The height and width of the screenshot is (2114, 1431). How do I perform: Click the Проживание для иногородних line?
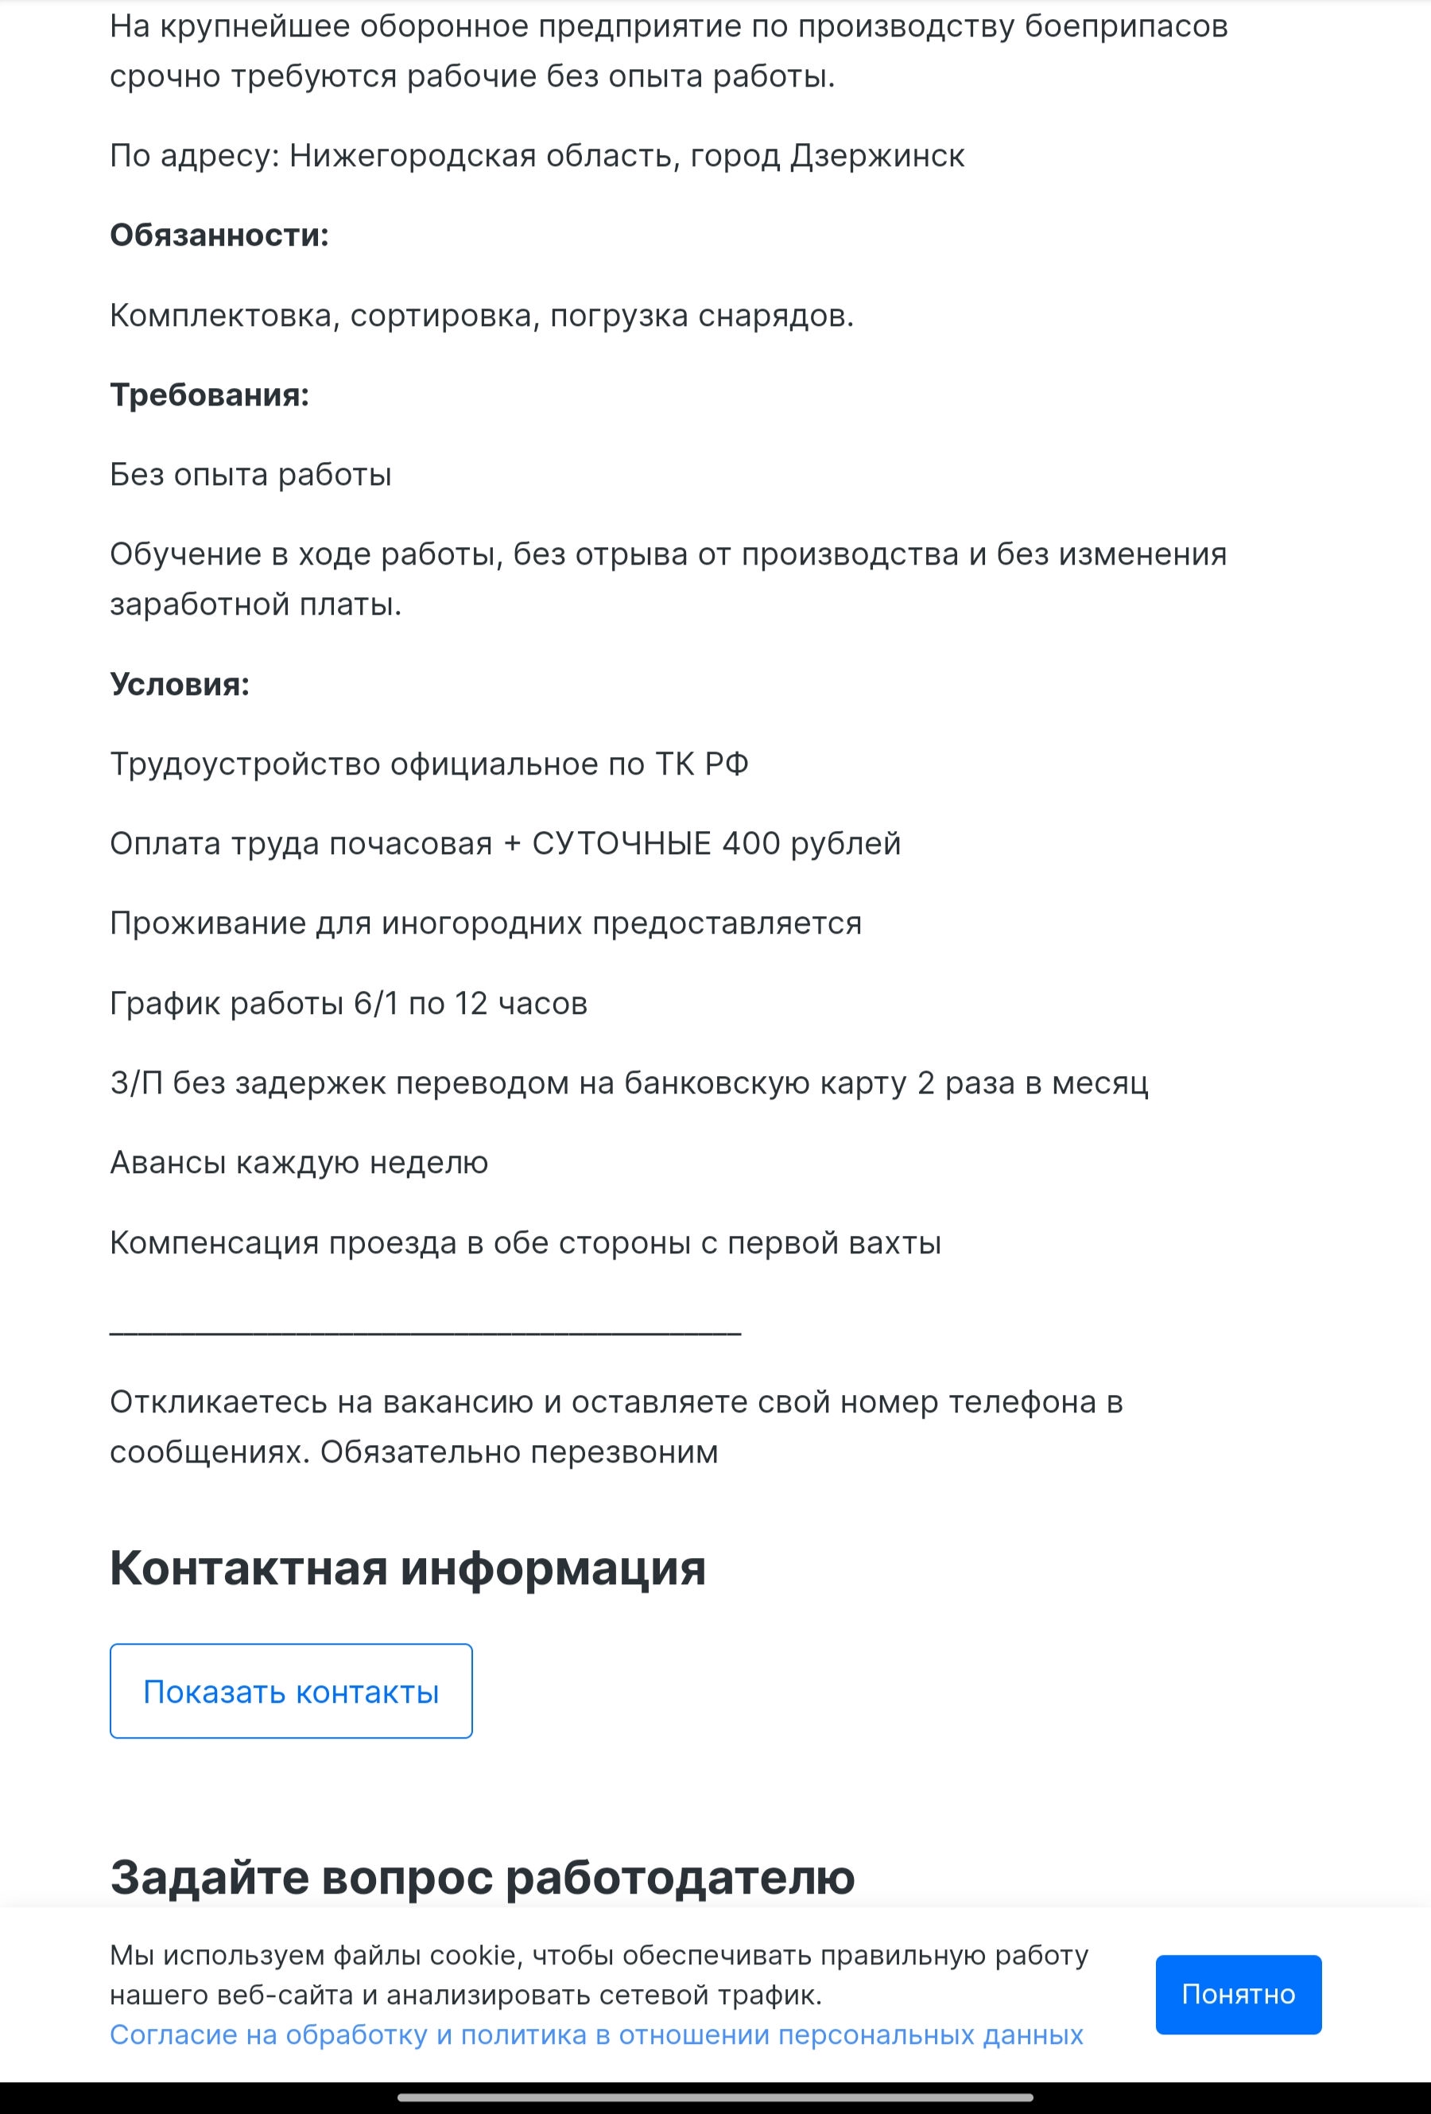pyautogui.click(x=486, y=923)
